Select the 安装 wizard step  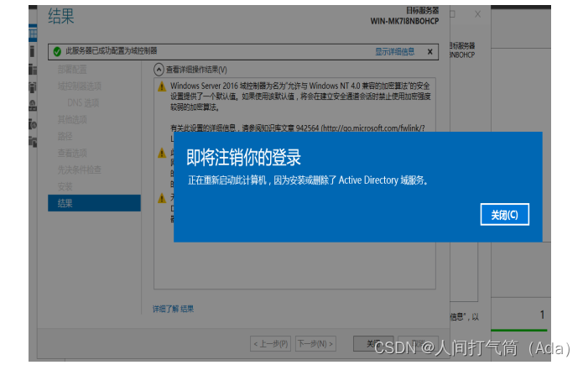[x=65, y=186]
